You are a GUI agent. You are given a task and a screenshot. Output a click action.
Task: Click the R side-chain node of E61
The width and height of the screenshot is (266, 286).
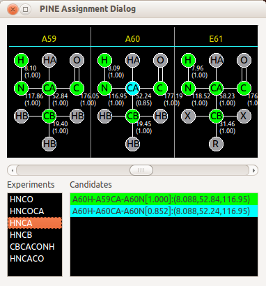tap(216, 144)
